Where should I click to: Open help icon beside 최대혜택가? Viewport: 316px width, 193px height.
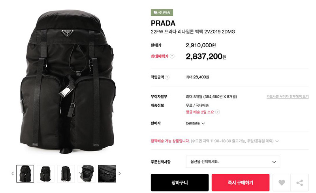(172, 56)
